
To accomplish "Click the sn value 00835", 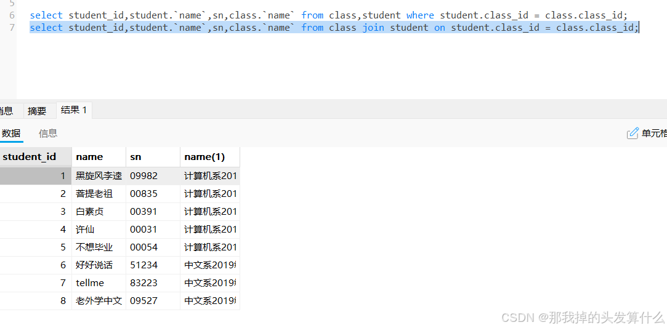I will (153, 194).
